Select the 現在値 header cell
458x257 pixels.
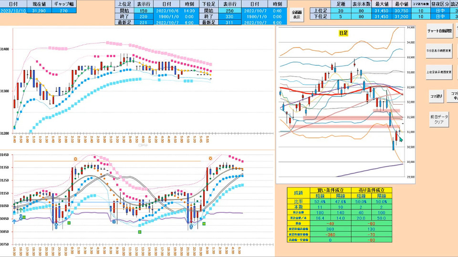point(39,4)
